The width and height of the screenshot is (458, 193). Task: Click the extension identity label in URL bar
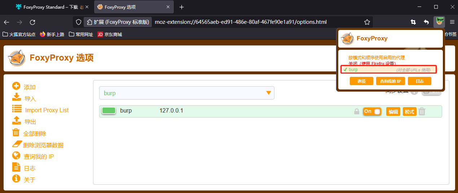click(x=118, y=22)
